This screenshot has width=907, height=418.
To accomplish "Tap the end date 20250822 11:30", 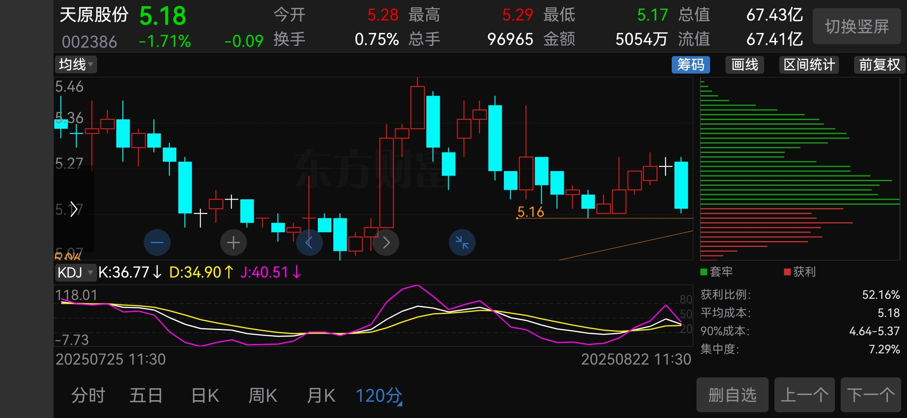I will pos(636,360).
